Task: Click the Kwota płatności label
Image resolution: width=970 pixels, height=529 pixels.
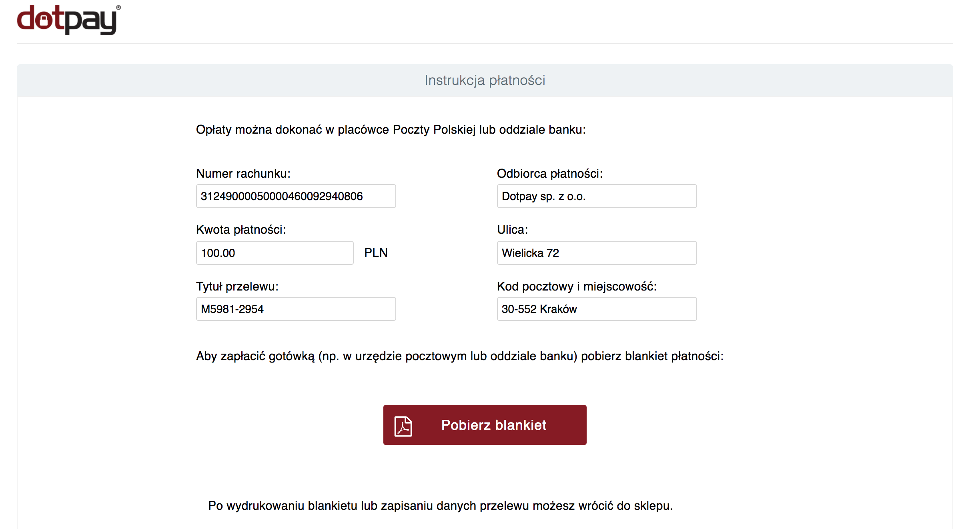Action: point(241,230)
